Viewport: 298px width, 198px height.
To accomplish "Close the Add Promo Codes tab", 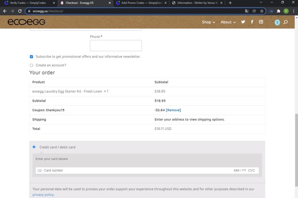I will tap(166, 3).
